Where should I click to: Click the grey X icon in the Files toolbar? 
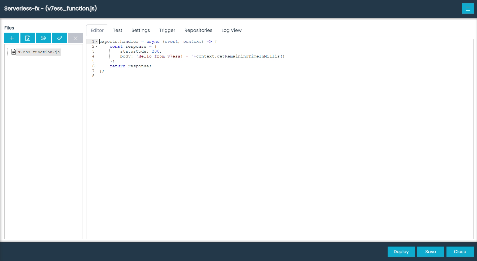76,38
